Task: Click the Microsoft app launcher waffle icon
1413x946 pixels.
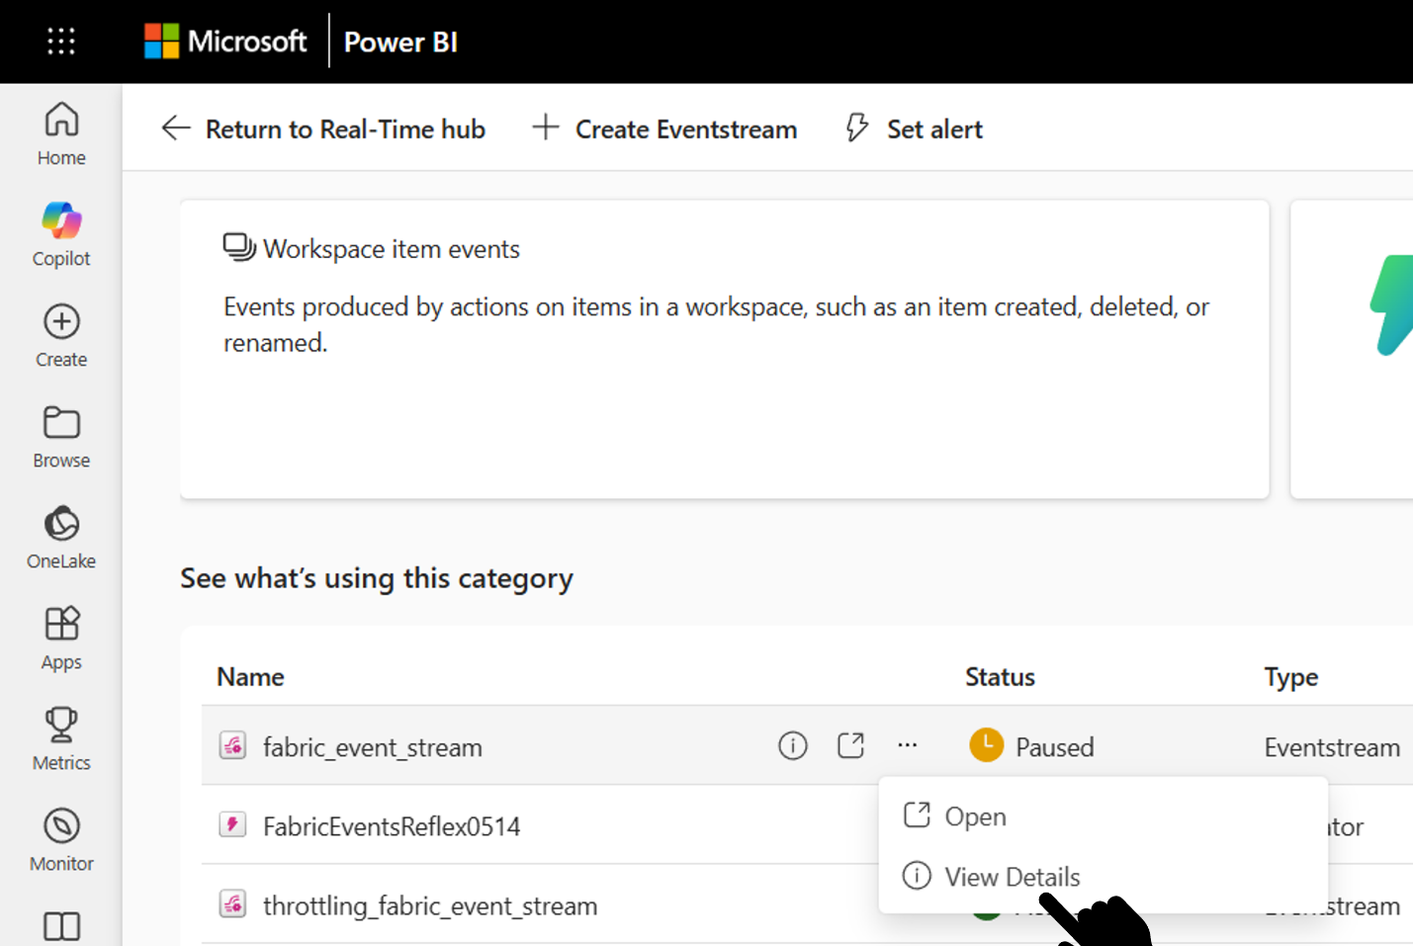Action: (60, 41)
